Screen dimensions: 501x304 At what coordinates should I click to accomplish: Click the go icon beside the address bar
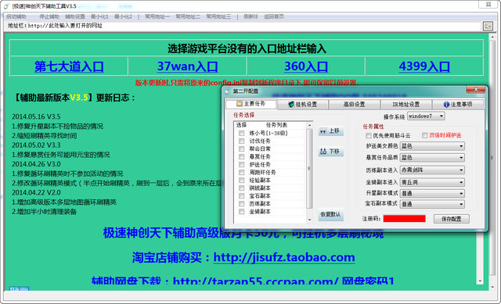(x=488, y=26)
